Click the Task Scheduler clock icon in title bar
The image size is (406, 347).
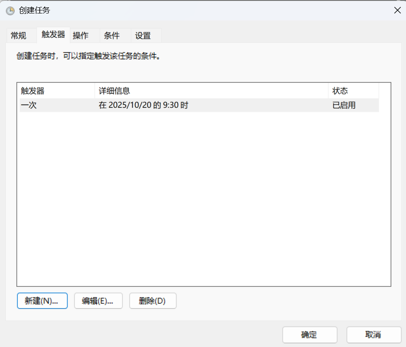click(10, 11)
